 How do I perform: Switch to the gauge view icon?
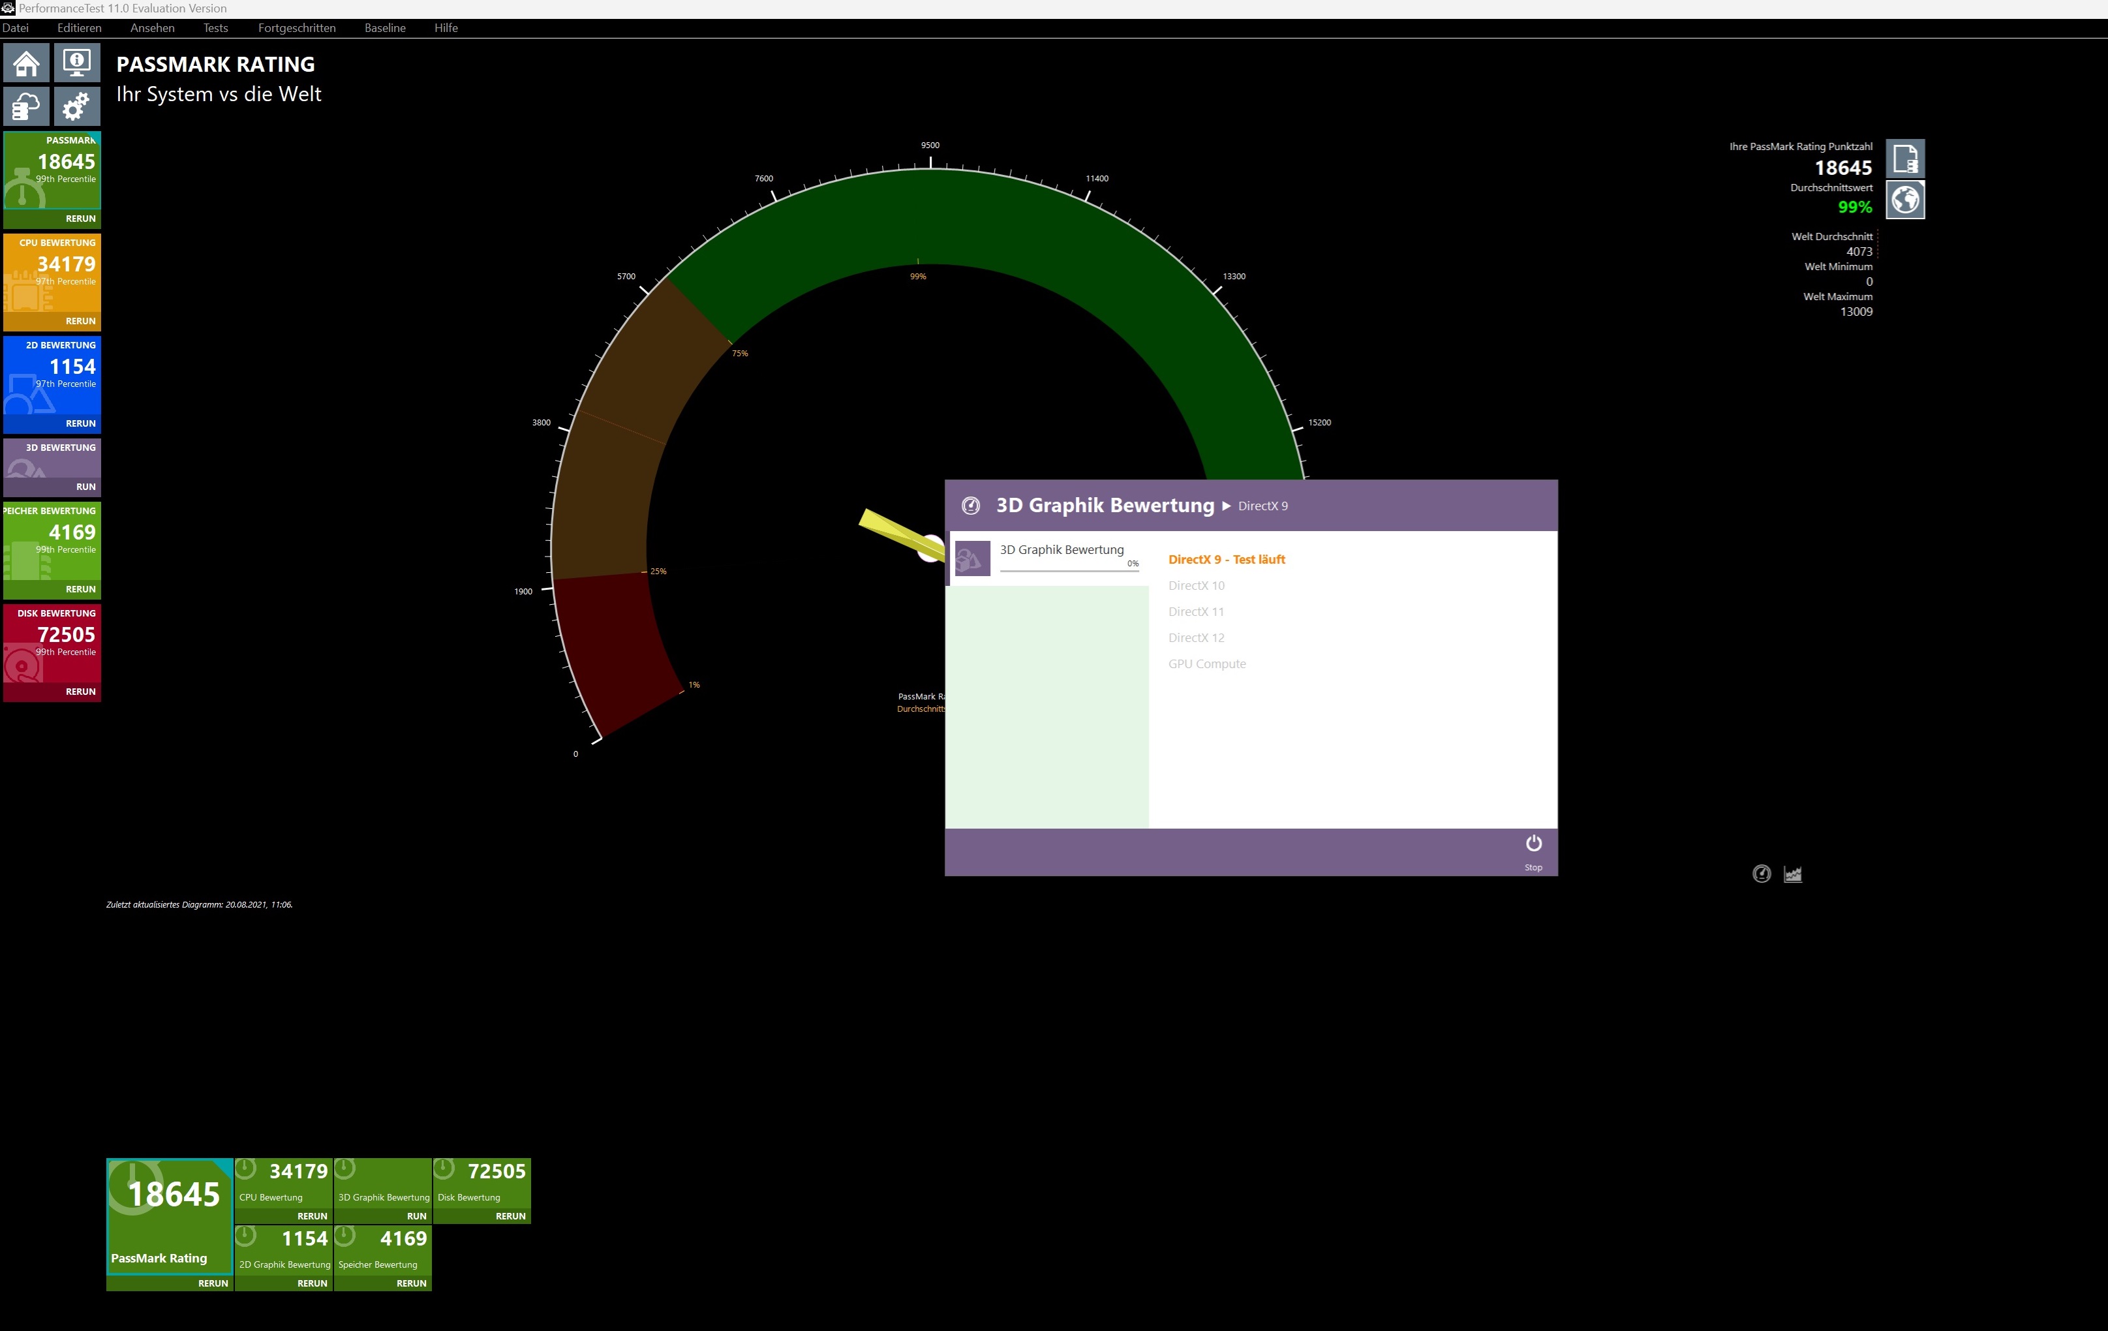(1762, 874)
